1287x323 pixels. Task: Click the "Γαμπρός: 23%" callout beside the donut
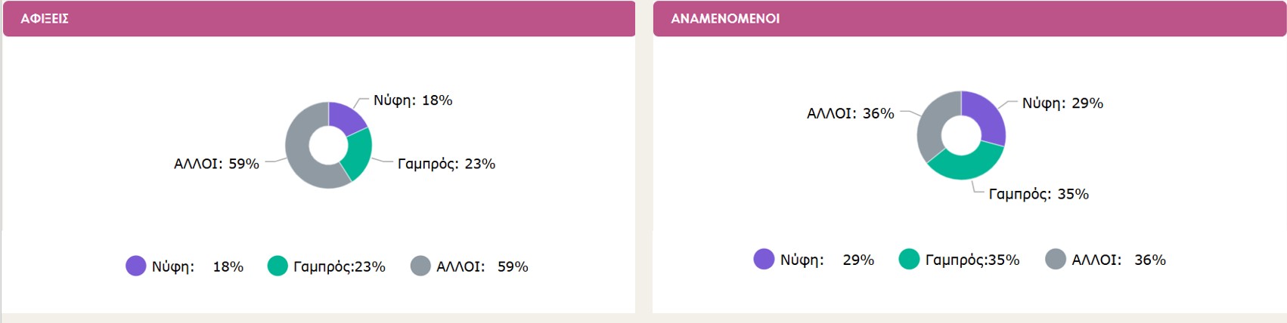(x=446, y=164)
